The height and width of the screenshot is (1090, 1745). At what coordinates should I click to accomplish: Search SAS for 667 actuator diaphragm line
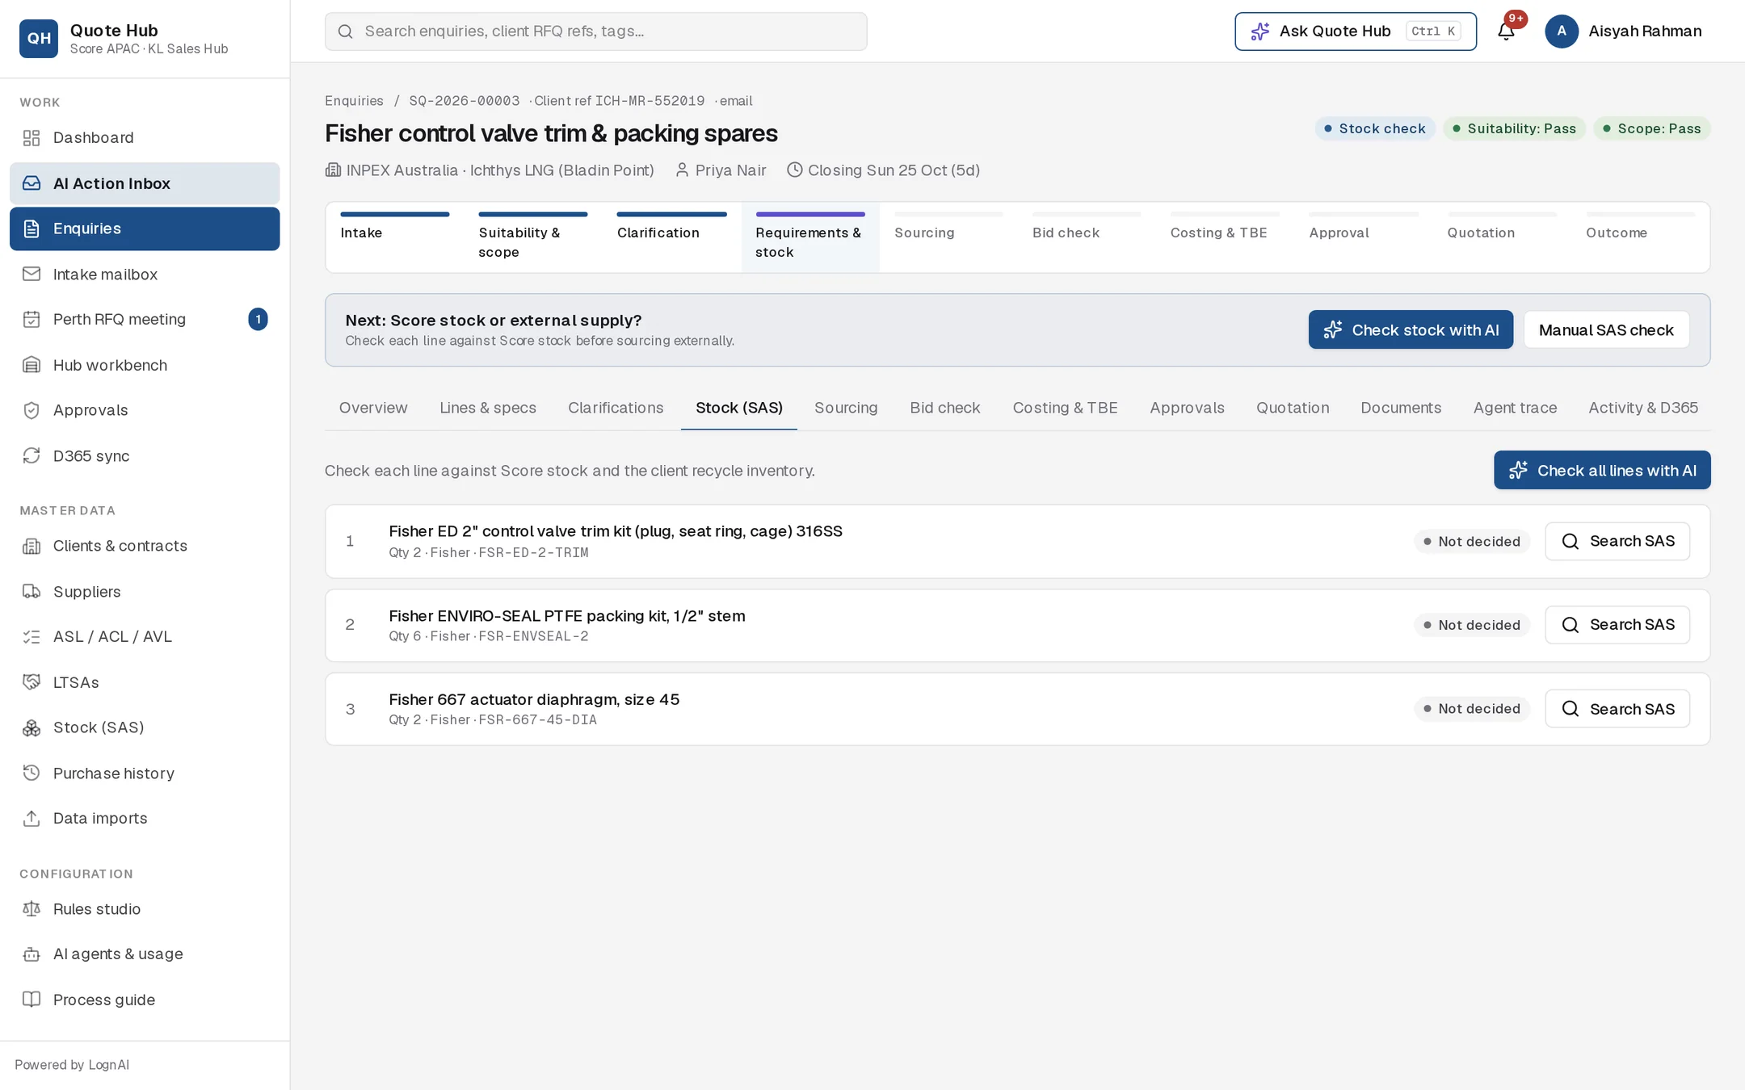tap(1617, 709)
